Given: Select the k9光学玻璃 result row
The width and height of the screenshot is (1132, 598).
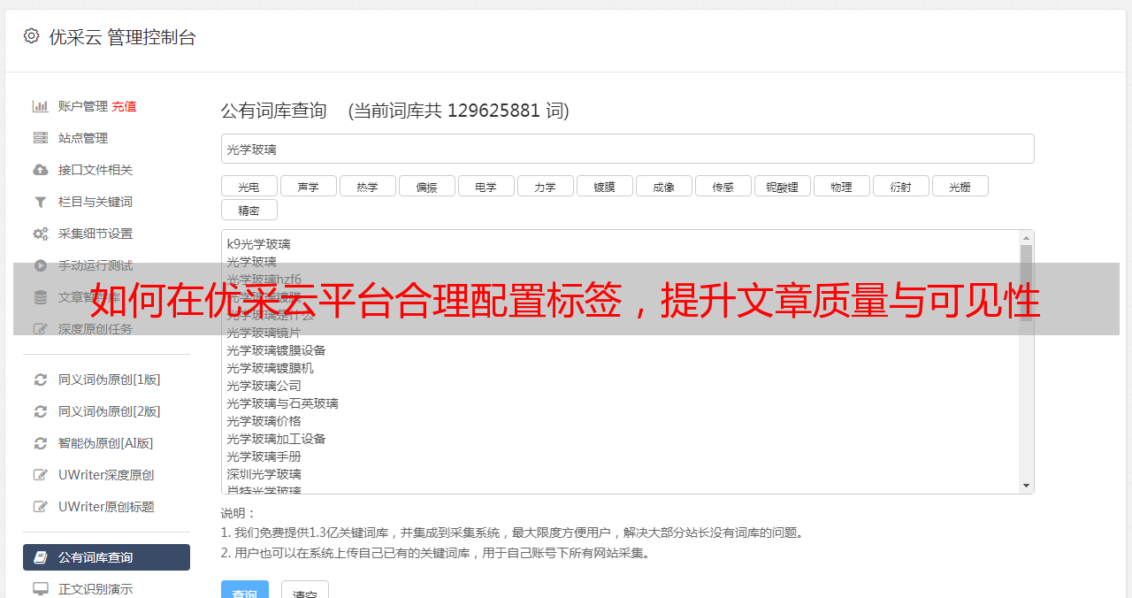Looking at the screenshot, I should click(x=620, y=244).
